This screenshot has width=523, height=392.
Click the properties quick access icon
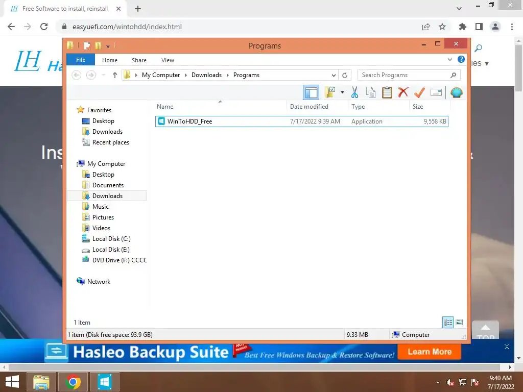87,45
